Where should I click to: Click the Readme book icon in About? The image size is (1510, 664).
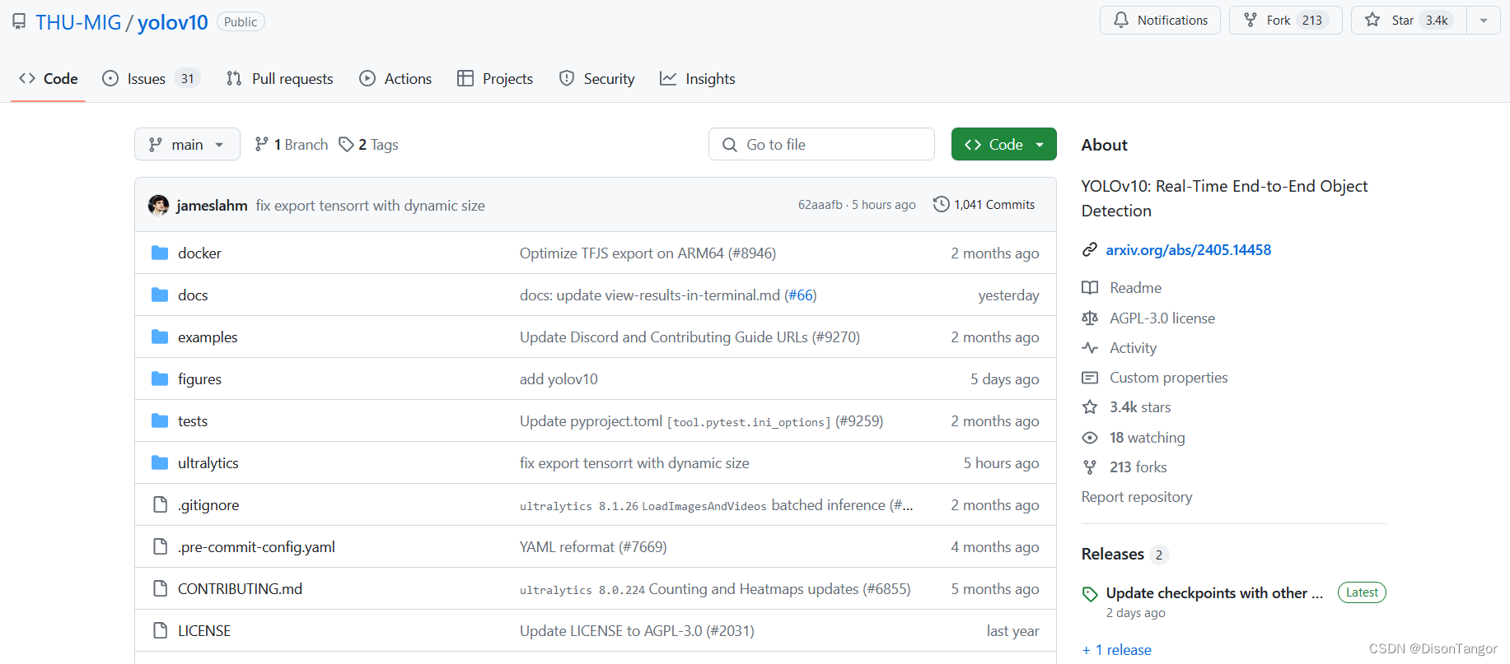pyautogui.click(x=1090, y=288)
